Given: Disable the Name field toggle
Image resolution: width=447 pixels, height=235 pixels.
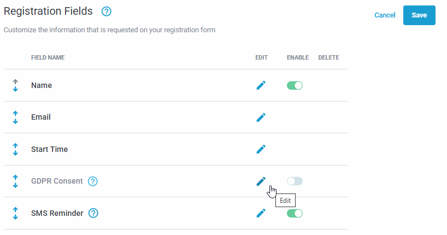Looking at the screenshot, I should click(295, 85).
